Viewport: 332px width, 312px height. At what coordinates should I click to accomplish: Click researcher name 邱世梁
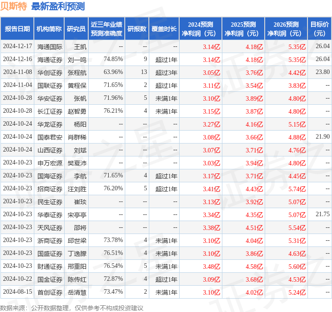(x=77, y=241)
